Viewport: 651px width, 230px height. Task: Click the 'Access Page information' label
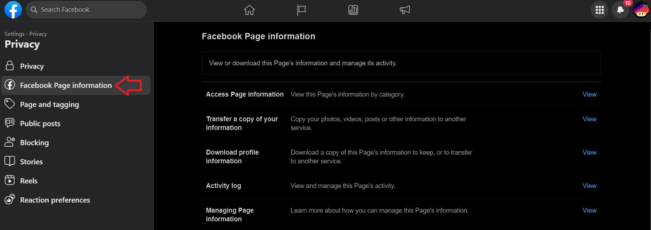pos(245,94)
